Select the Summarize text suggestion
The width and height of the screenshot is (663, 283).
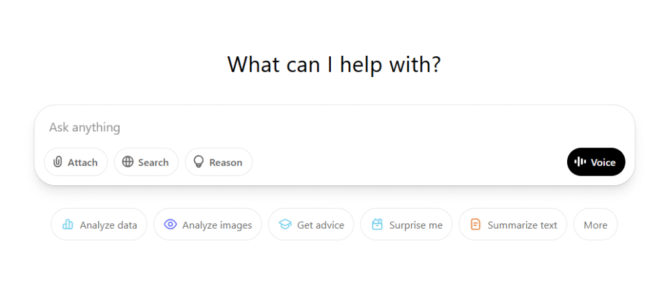click(513, 224)
